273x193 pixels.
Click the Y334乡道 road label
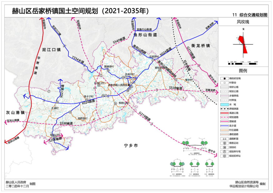[x=78, y=60]
